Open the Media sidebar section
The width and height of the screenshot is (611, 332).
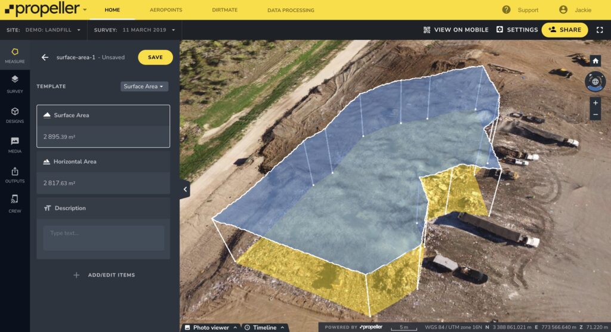pos(15,145)
